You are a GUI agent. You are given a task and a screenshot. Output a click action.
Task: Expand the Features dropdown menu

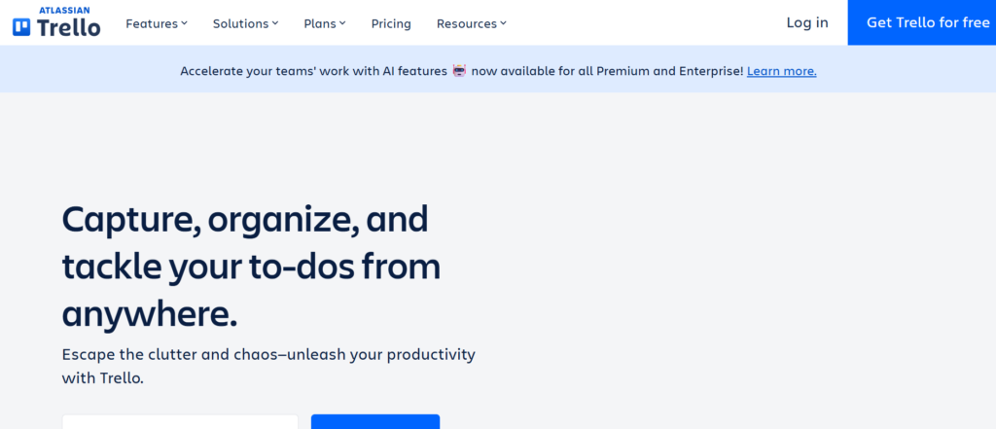coord(152,23)
